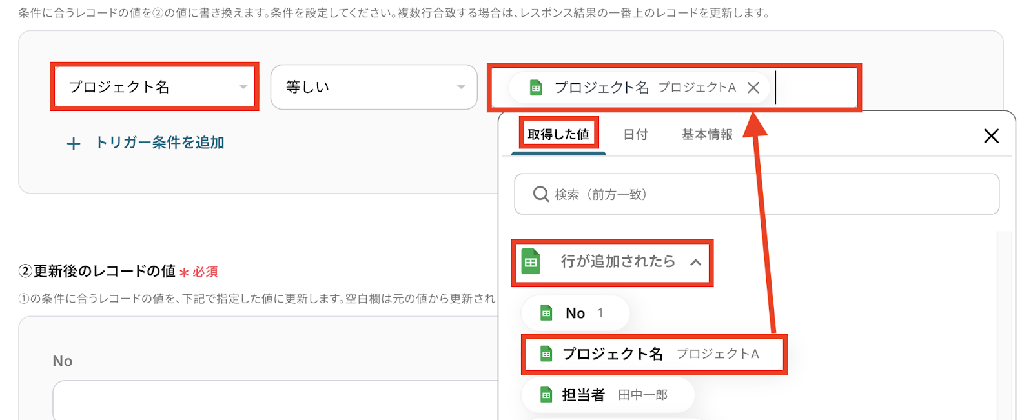The image size is (1033, 420).
Task: Click トリガー条件を追加 link
Action: [x=159, y=143]
